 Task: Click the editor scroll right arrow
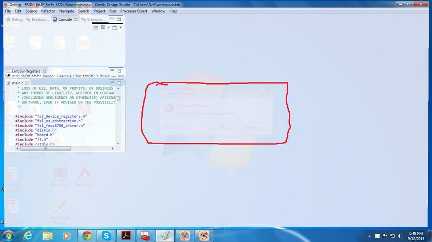coord(113,148)
